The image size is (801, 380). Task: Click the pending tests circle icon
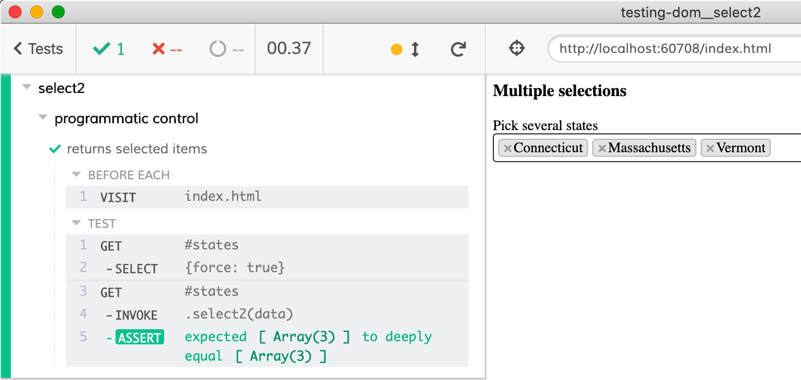click(x=218, y=49)
